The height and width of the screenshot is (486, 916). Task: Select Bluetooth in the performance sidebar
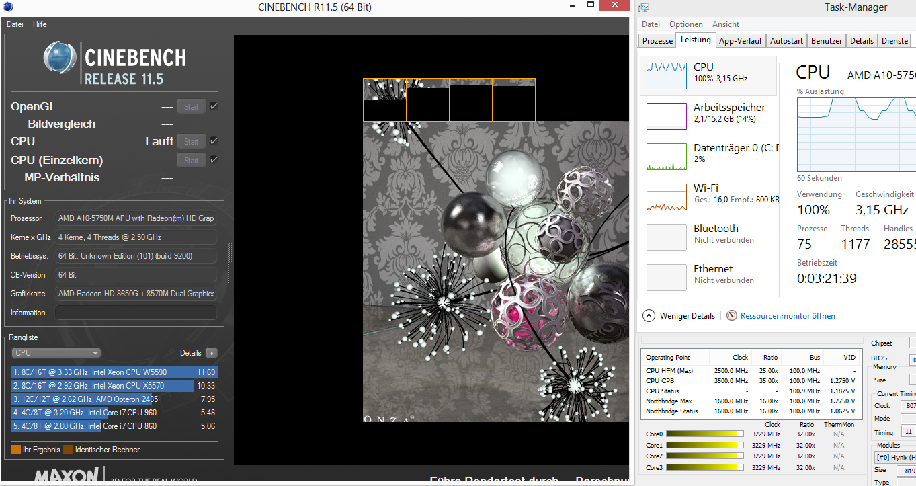pos(708,237)
